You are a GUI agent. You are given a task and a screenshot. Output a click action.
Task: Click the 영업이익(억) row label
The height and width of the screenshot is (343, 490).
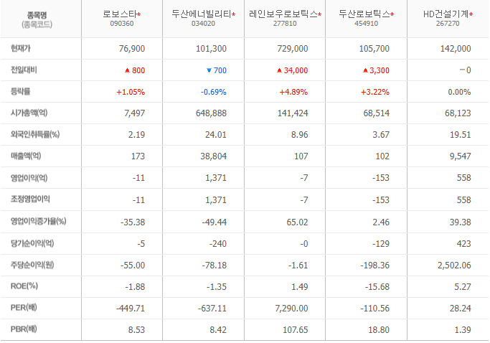point(29,177)
